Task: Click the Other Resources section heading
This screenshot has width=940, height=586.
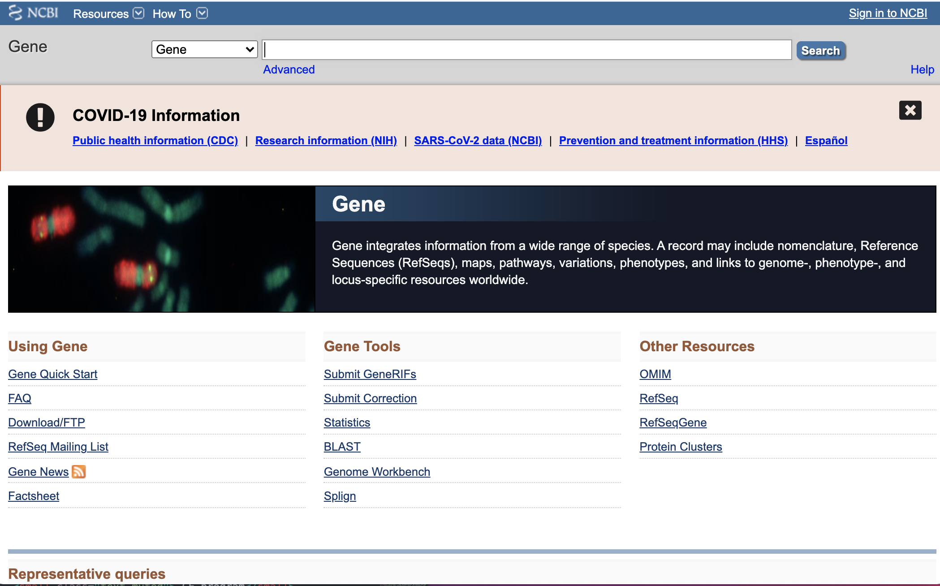Action: [697, 346]
